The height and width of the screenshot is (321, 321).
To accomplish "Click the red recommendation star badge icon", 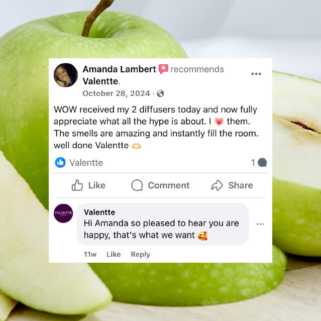I will [x=163, y=69].
